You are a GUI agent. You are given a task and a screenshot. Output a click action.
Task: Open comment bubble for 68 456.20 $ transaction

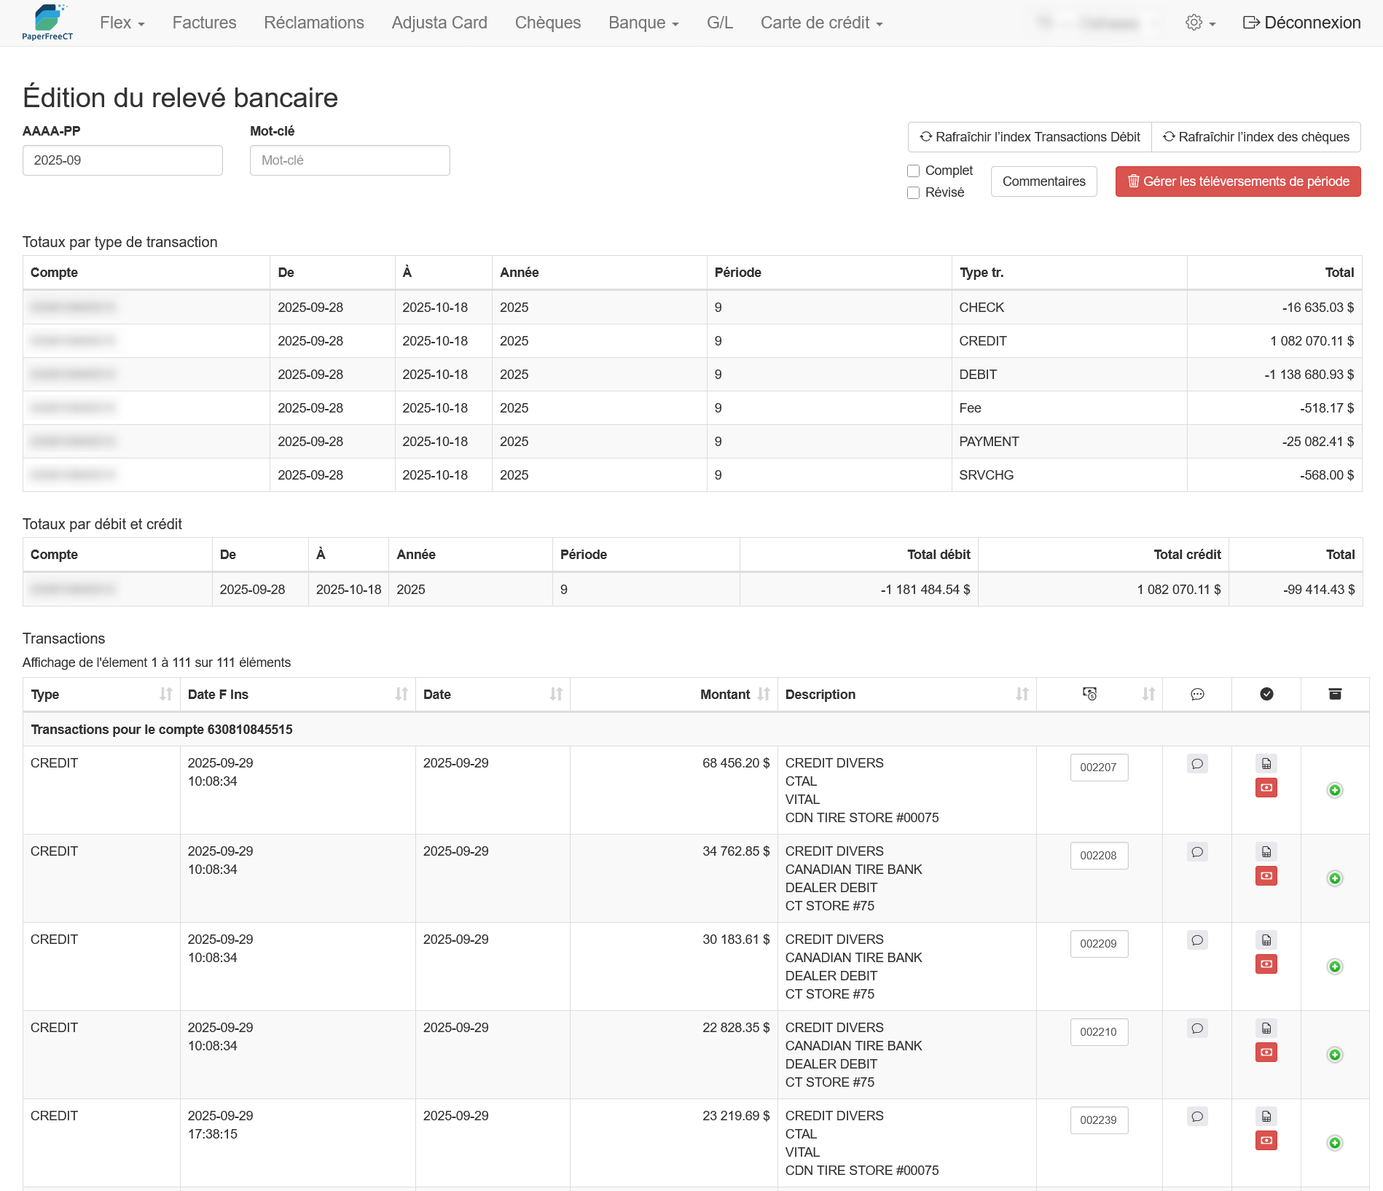1196,764
